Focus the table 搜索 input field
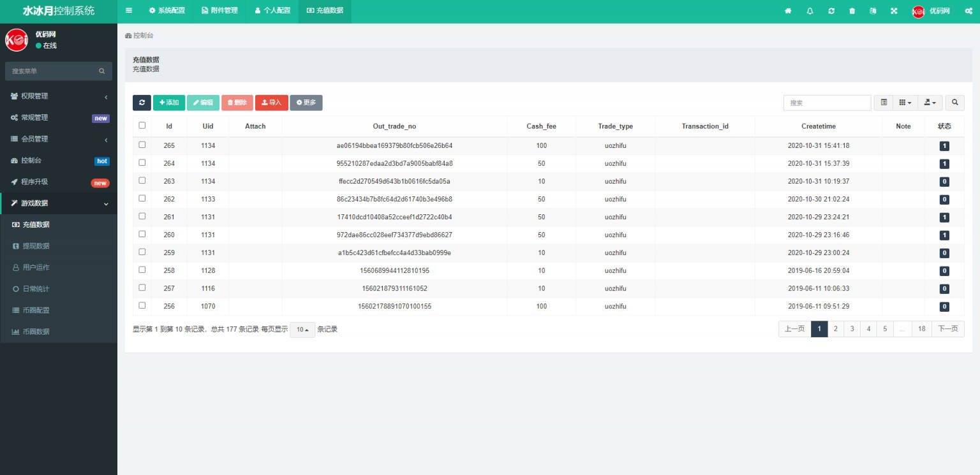The height and width of the screenshot is (475, 980). pos(827,103)
